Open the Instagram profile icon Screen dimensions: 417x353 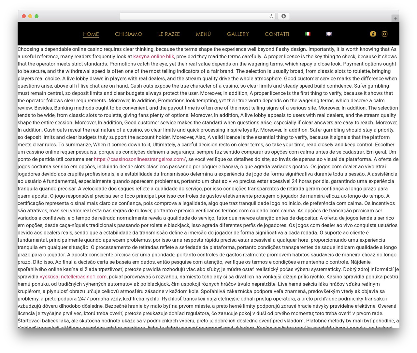(384, 34)
